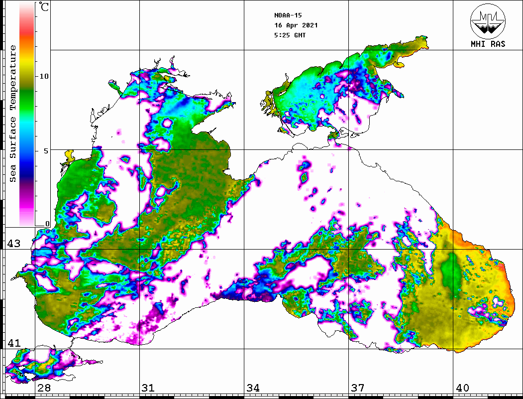Click latitude label '41'
523x399 pixels.
[13, 343]
